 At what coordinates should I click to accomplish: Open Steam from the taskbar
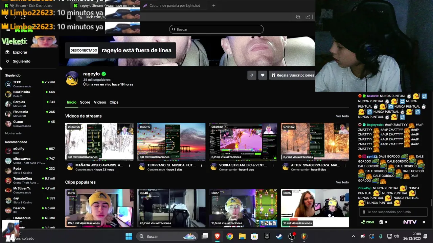279,236
